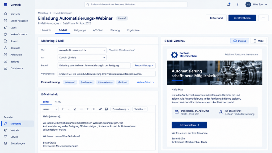Click Marketing breadcrumb link
The image size is (272, 153).
[x=43, y=13]
